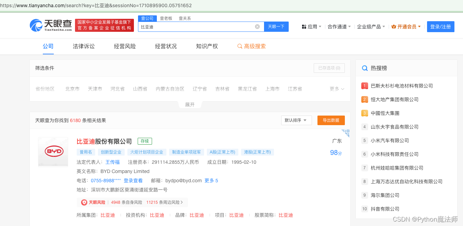Click 登录查看 to reveal phone

[x=133, y=181]
